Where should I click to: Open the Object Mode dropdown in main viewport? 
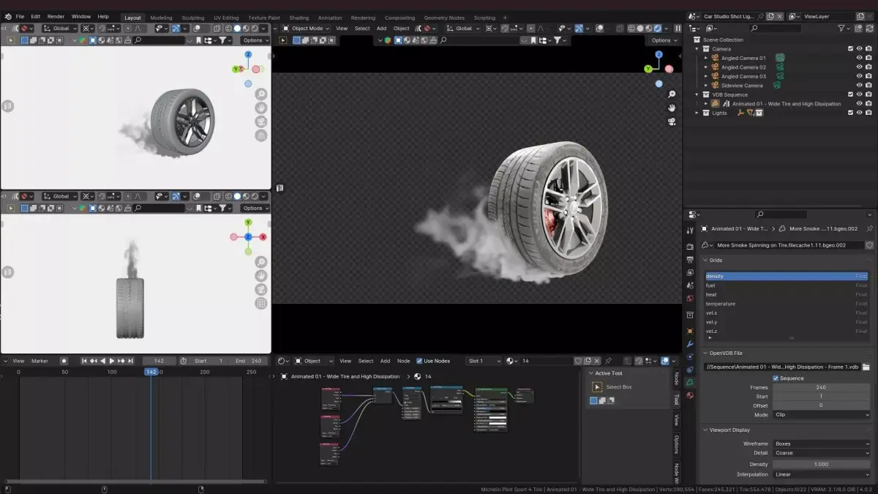tap(306, 29)
